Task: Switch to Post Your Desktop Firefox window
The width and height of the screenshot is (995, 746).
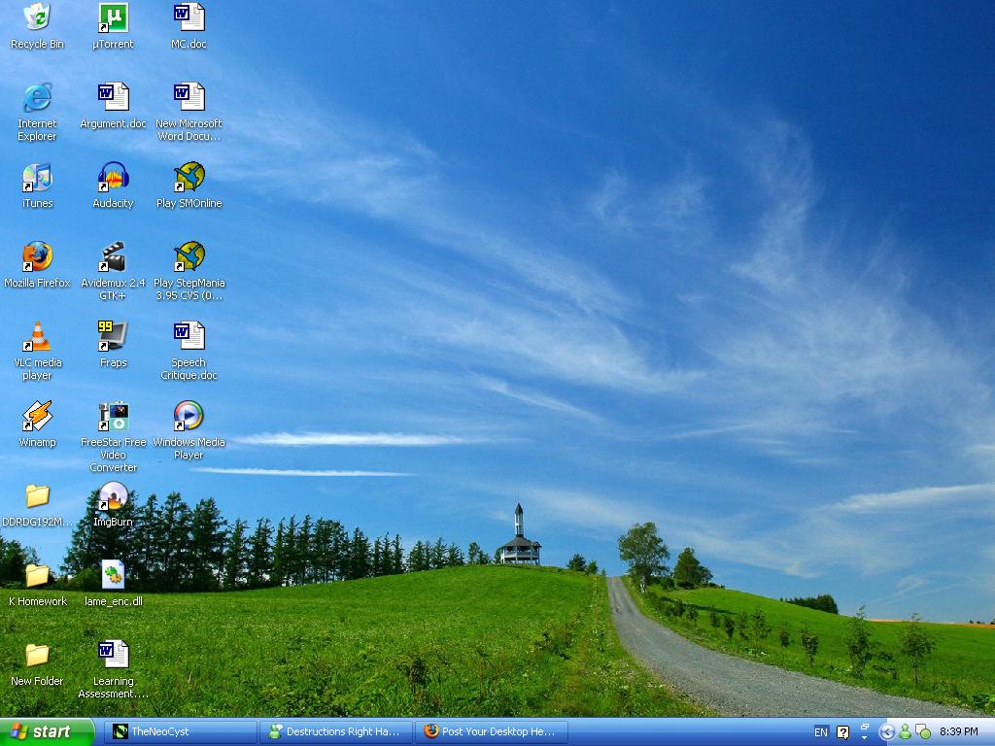Action: (x=492, y=731)
